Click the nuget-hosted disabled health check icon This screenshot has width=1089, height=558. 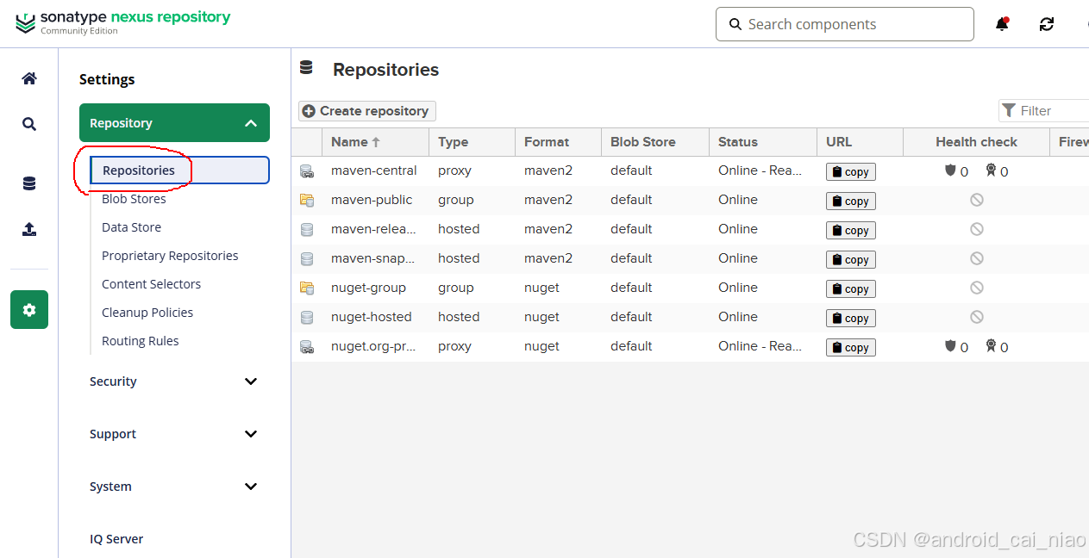pos(977,317)
